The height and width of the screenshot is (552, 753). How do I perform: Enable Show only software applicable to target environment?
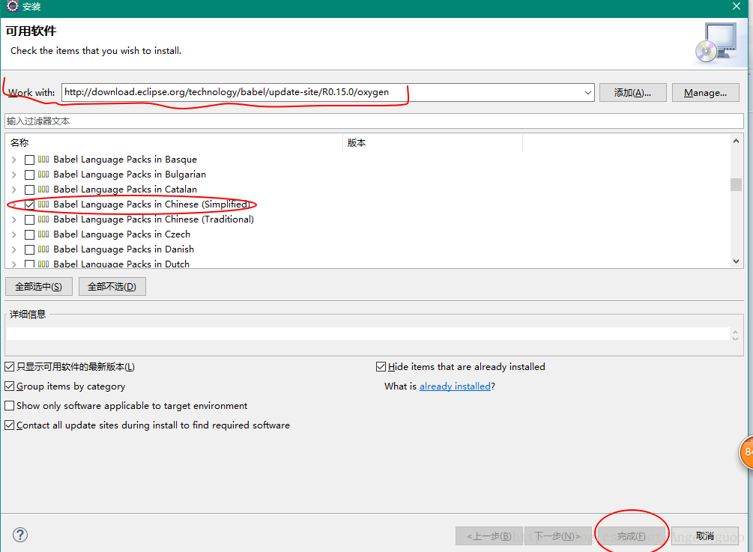coord(9,406)
